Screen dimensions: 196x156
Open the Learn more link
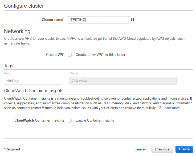coord(171,108)
